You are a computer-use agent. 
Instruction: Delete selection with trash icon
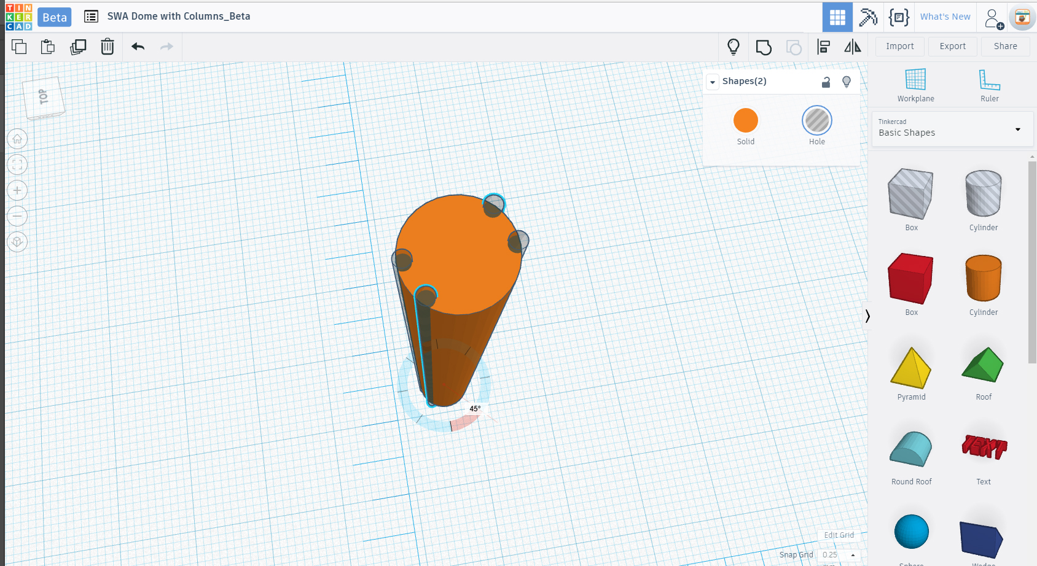[x=108, y=47]
